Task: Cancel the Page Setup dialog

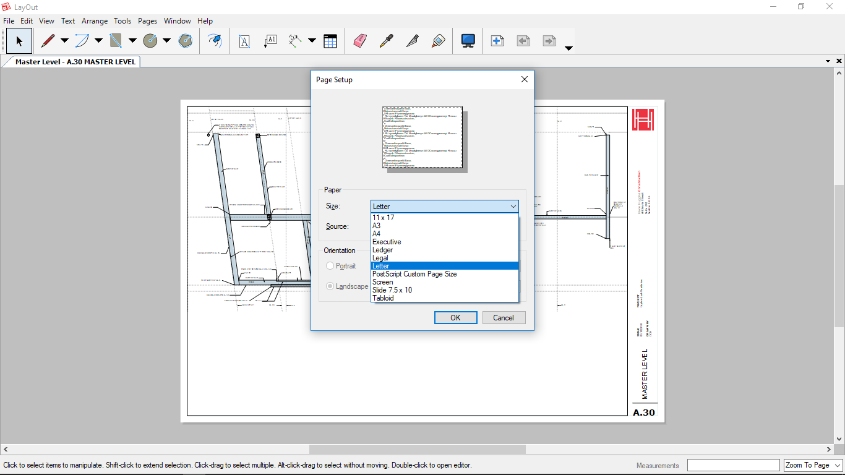Action: point(504,318)
